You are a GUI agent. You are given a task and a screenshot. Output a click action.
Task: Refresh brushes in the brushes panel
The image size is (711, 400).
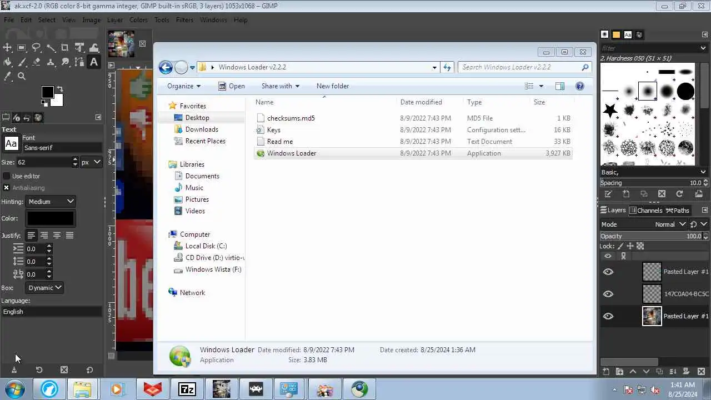point(679,194)
